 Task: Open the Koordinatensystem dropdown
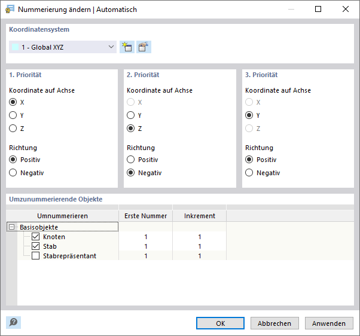[111, 47]
